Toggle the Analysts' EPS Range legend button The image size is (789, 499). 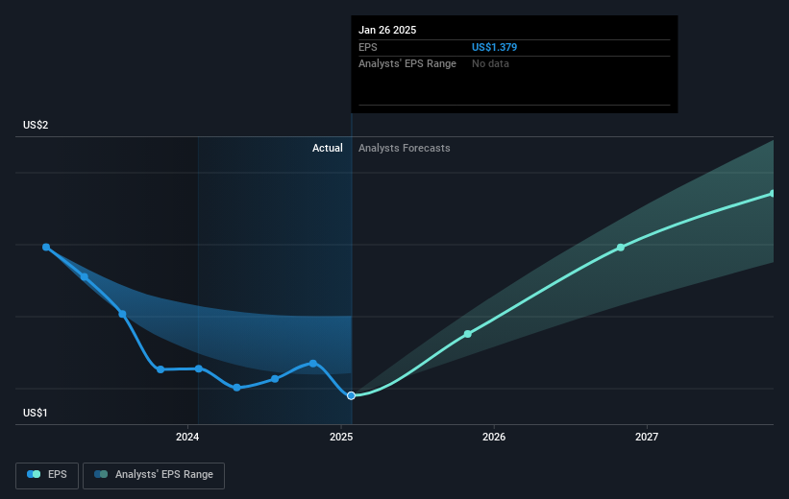click(154, 475)
